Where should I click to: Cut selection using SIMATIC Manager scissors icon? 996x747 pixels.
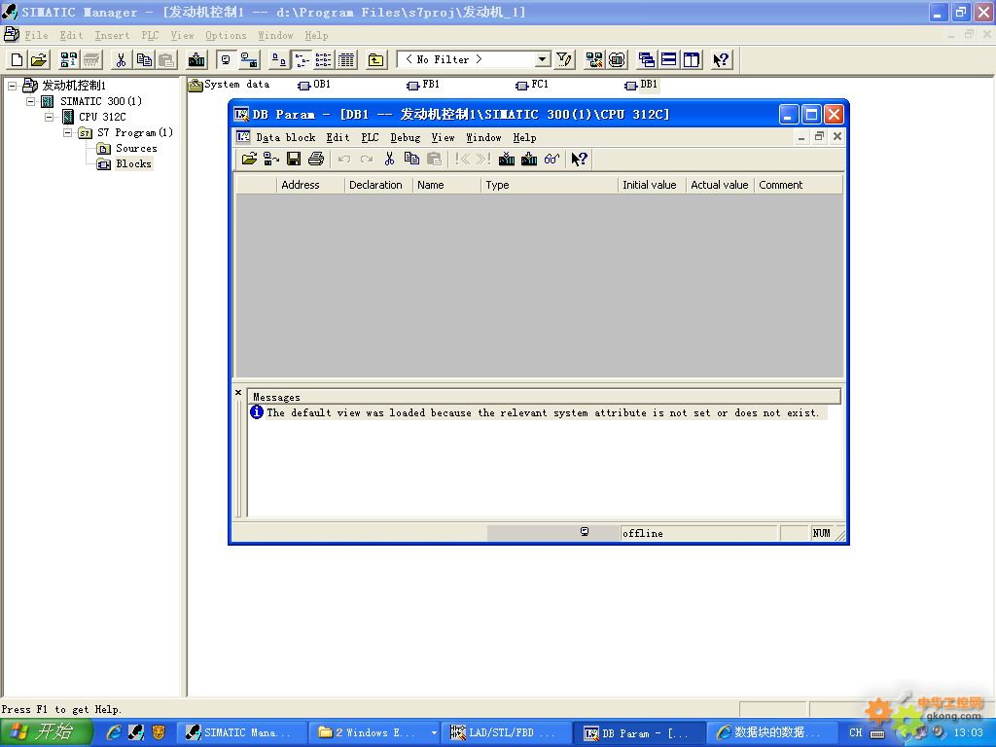[120, 59]
